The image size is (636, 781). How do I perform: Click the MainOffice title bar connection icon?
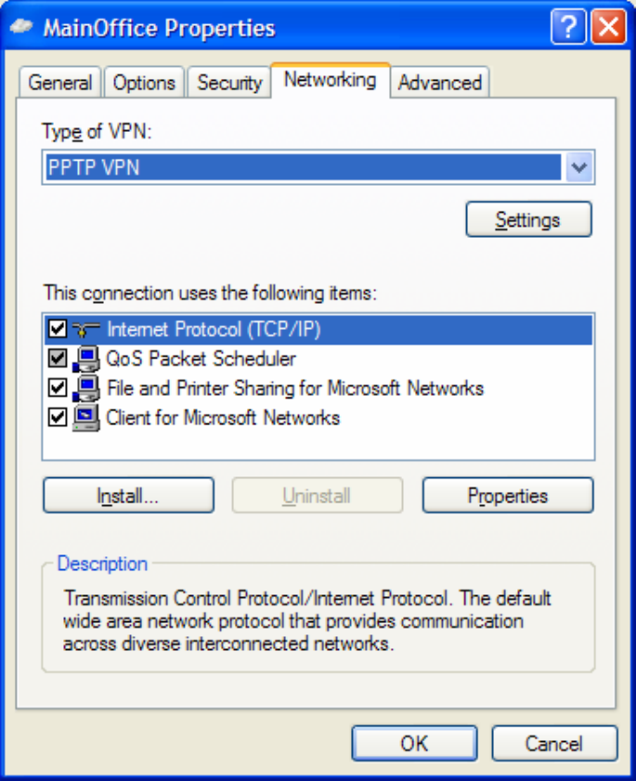click(23, 28)
